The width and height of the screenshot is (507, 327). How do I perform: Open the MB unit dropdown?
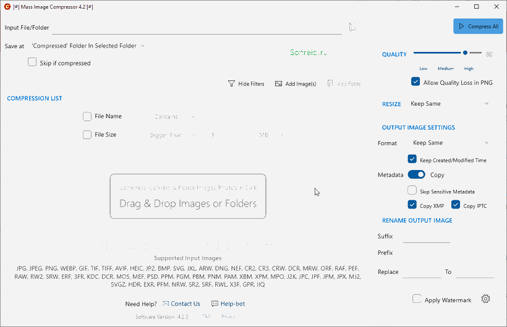pos(271,135)
